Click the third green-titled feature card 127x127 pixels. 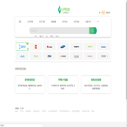point(96,85)
